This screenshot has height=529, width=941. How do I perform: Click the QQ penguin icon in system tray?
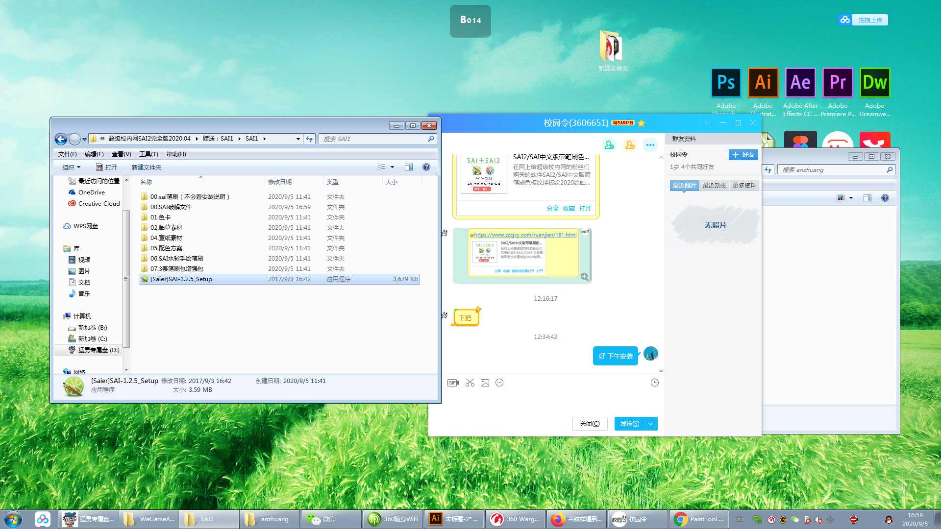[x=889, y=520]
